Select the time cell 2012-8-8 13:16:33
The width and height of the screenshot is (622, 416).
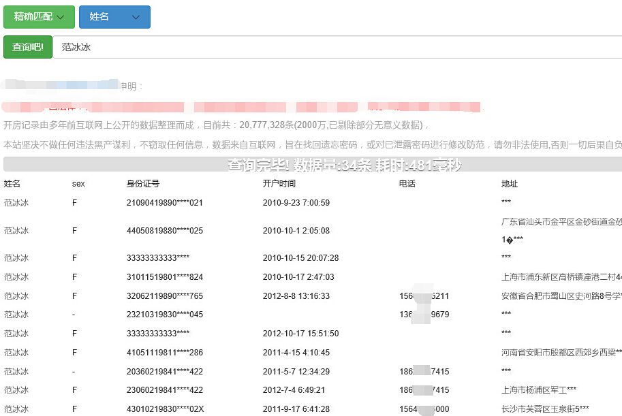296,296
